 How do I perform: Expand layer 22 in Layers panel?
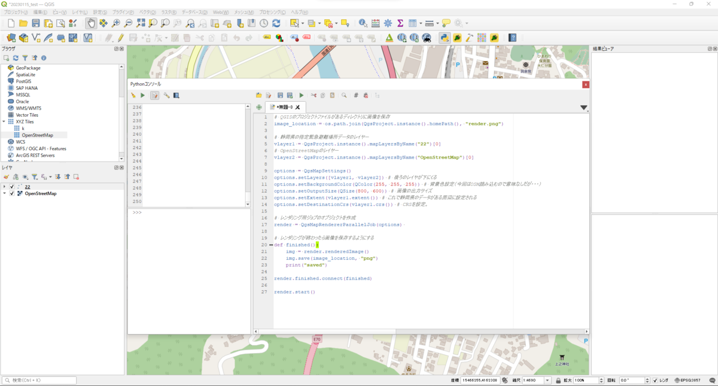(5, 187)
